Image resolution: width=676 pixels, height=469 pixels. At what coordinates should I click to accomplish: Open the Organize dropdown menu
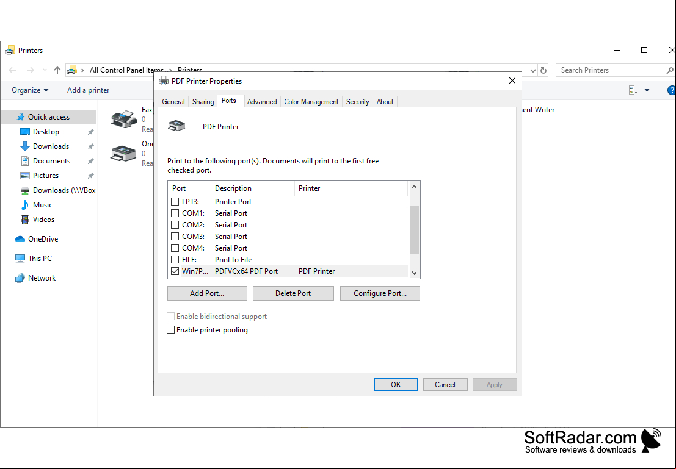click(30, 90)
